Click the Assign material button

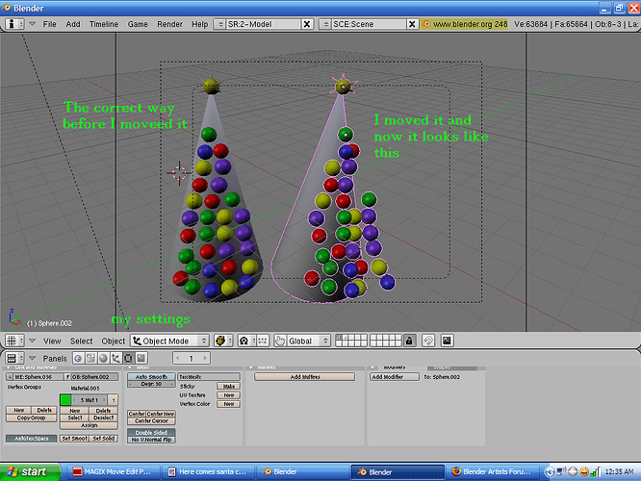(89, 425)
